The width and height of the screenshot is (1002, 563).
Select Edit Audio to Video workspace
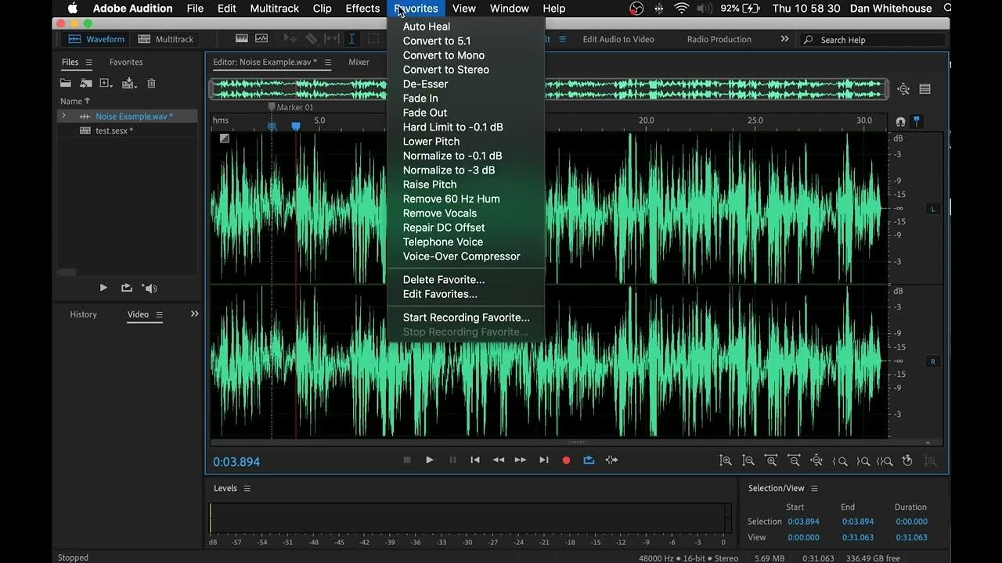tap(618, 39)
